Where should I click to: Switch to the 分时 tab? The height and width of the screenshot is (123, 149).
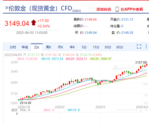[13, 47]
